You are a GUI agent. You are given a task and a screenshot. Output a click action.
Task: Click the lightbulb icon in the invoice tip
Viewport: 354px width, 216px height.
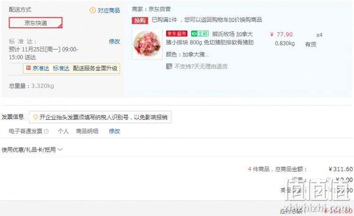click(x=35, y=117)
